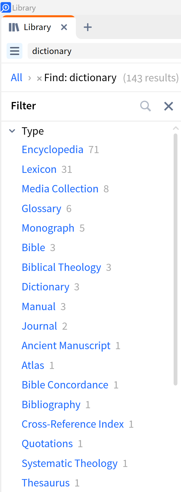Click the blue app icon in the top-left corner
The width and height of the screenshot is (181, 492).
pyautogui.click(x=5, y=7)
